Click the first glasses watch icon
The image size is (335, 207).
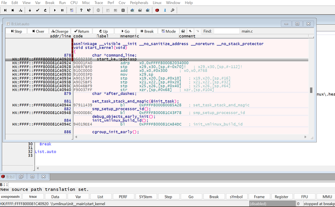coord(132,10)
